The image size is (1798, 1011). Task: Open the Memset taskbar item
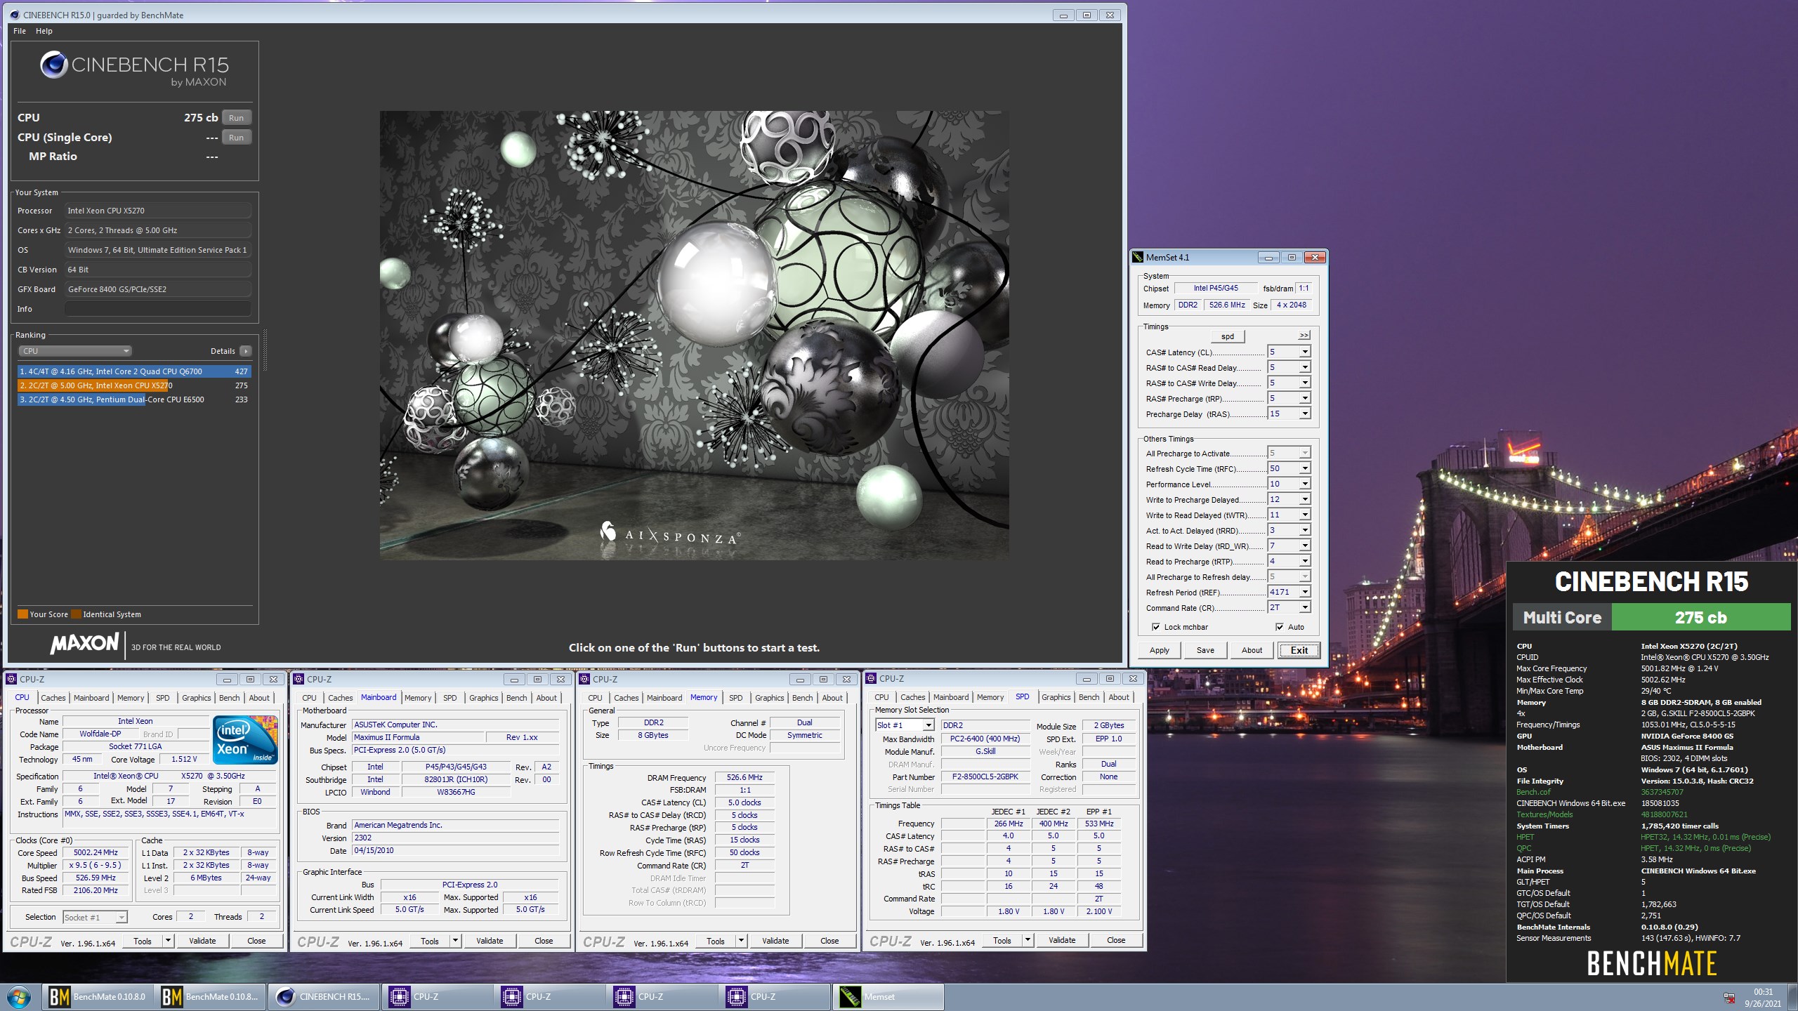point(888,996)
